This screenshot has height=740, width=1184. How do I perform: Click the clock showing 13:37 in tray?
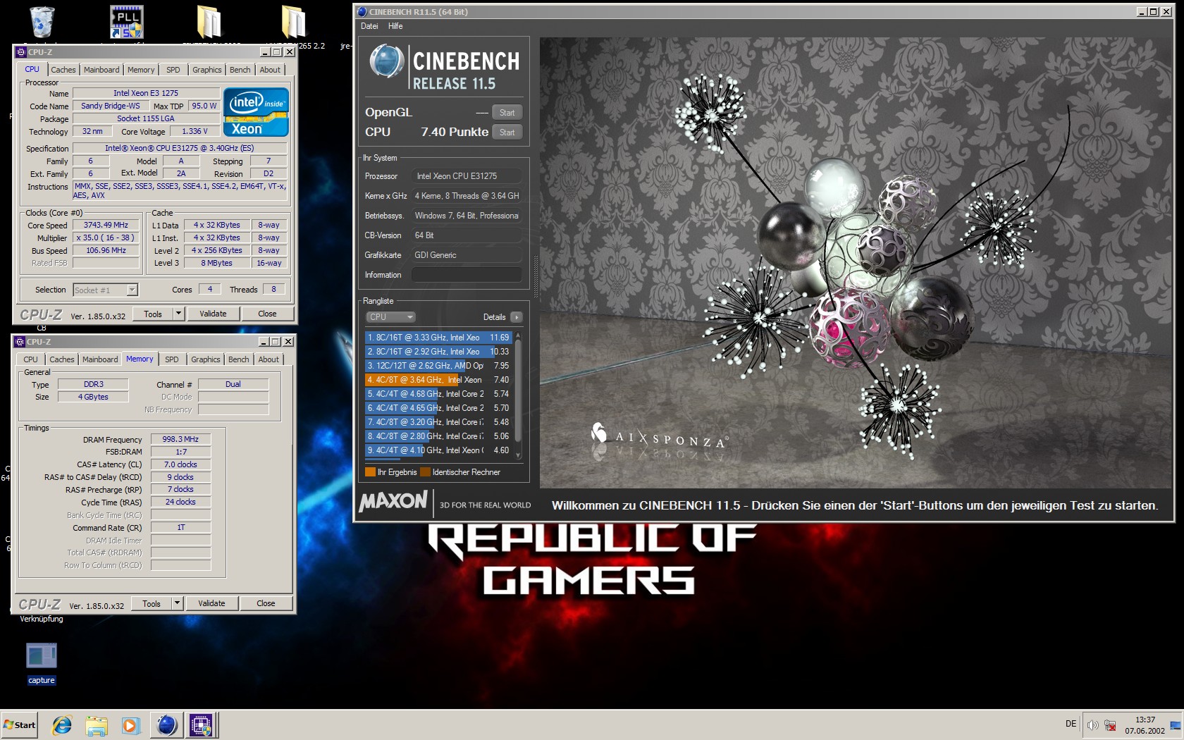pyautogui.click(x=1145, y=720)
